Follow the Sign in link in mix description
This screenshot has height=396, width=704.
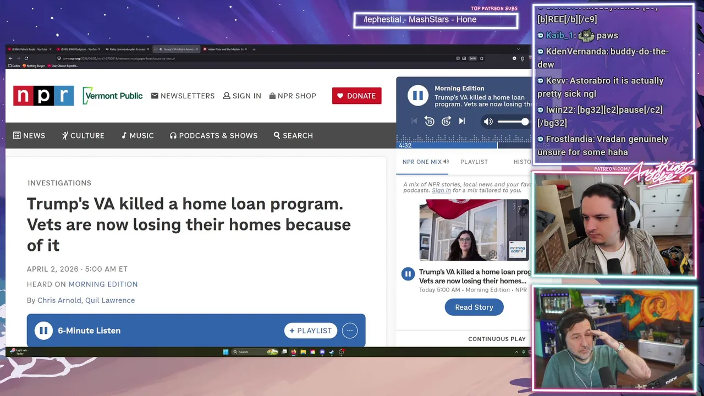click(x=441, y=190)
